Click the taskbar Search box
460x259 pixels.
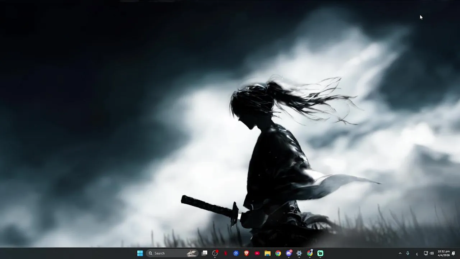(172, 253)
